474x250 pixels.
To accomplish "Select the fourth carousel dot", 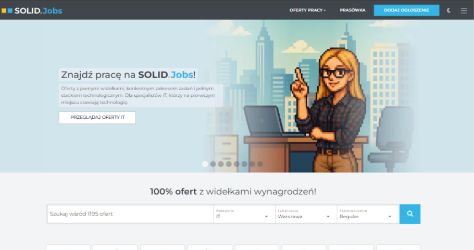I will click(x=229, y=164).
